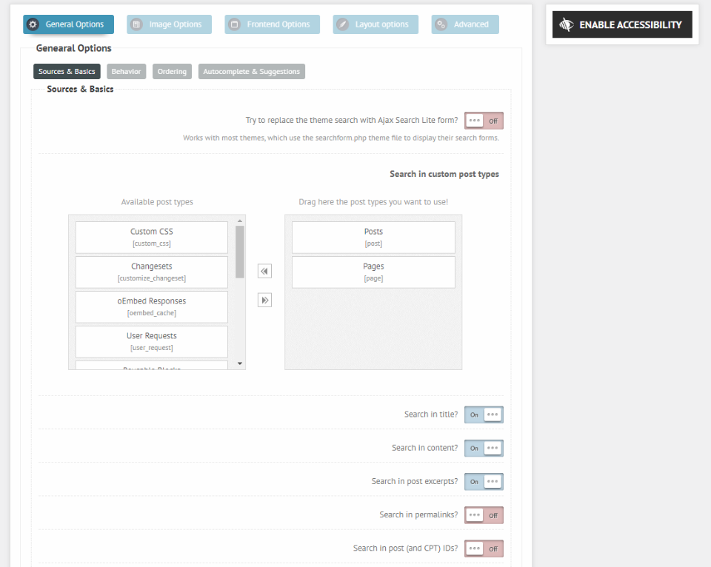Select the Changesets post type item
Screen dimensions: 711x567
click(x=151, y=272)
